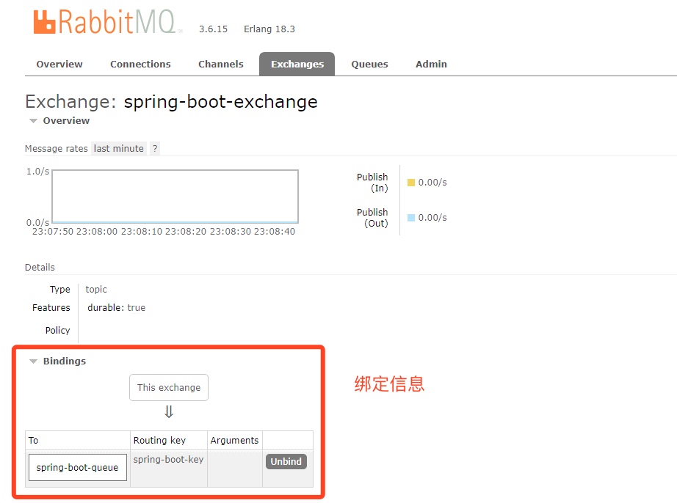
Task: Open the last minute time range selector
Action: [118, 148]
